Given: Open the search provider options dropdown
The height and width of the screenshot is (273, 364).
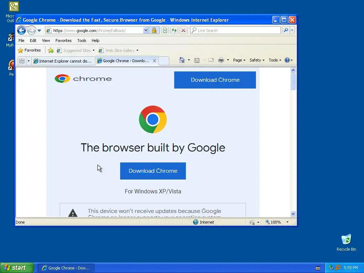Looking at the screenshot, I should [x=292, y=30].
